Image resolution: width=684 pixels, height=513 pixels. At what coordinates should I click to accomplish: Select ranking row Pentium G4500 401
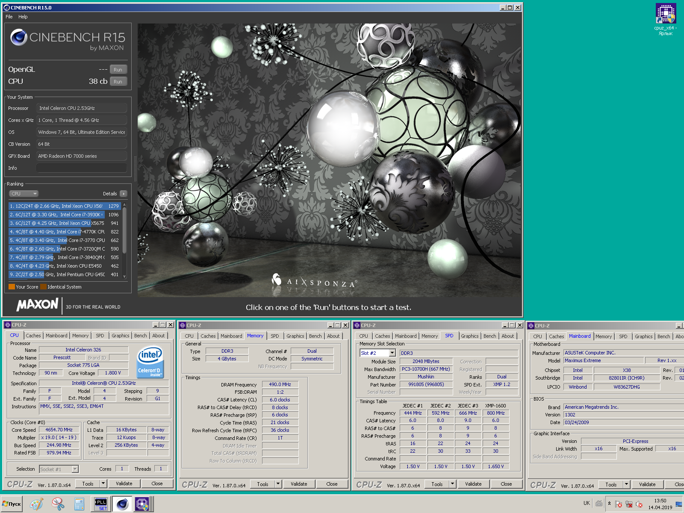(x=65, y=274)
